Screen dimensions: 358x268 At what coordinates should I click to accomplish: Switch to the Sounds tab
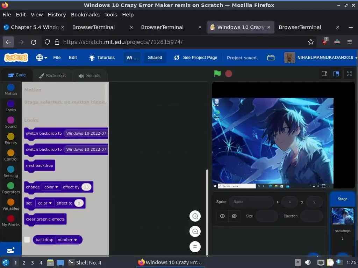point(89,76)
